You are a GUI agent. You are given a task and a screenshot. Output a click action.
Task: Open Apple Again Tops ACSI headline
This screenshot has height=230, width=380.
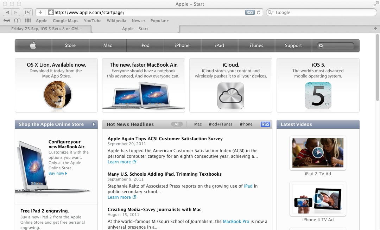coord(165,139)
